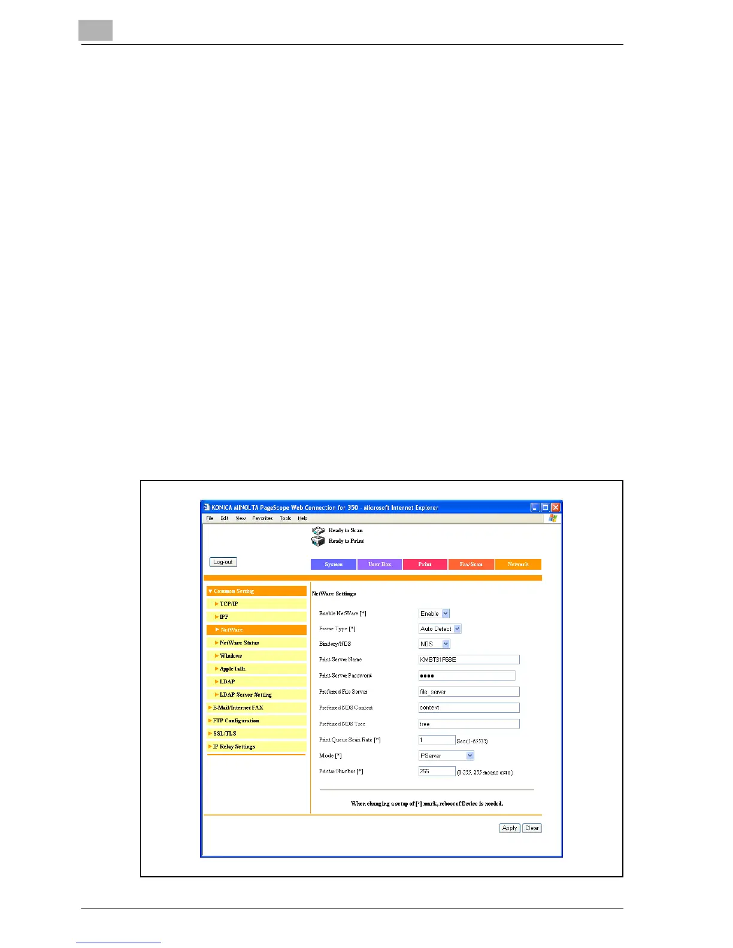The width and height of the screenshot is (733, 948).
Task: Open the View menu
Action: pos(240,518)
